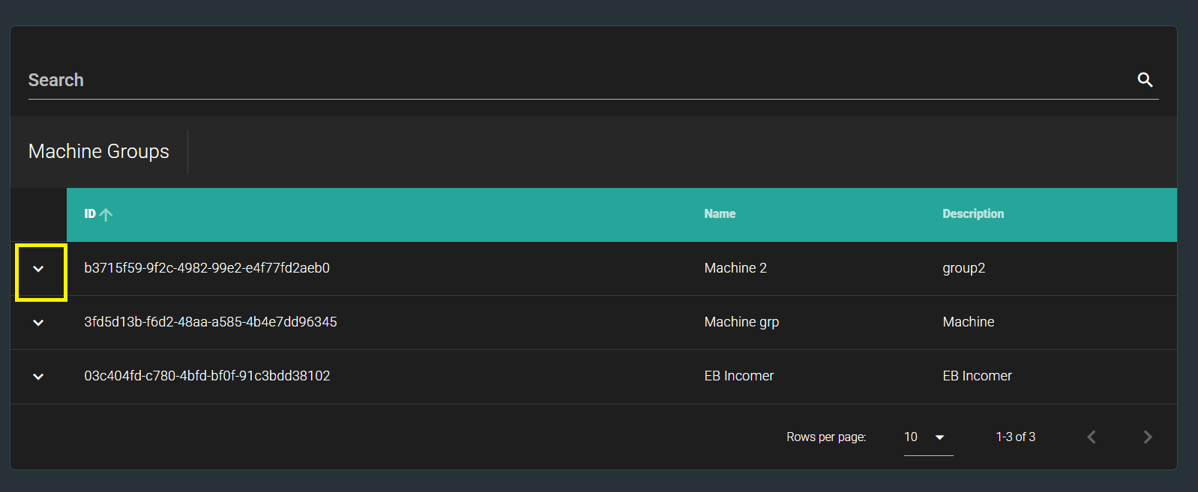
Task: Sort by the Description column header
Action: pyautogui.click(x=972, y=214)
